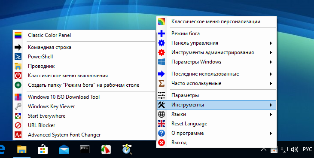The width and height of the screenshot is (314, 158).
Task: Show hidden tray icons chevron
Action: [x=264, y=149]
